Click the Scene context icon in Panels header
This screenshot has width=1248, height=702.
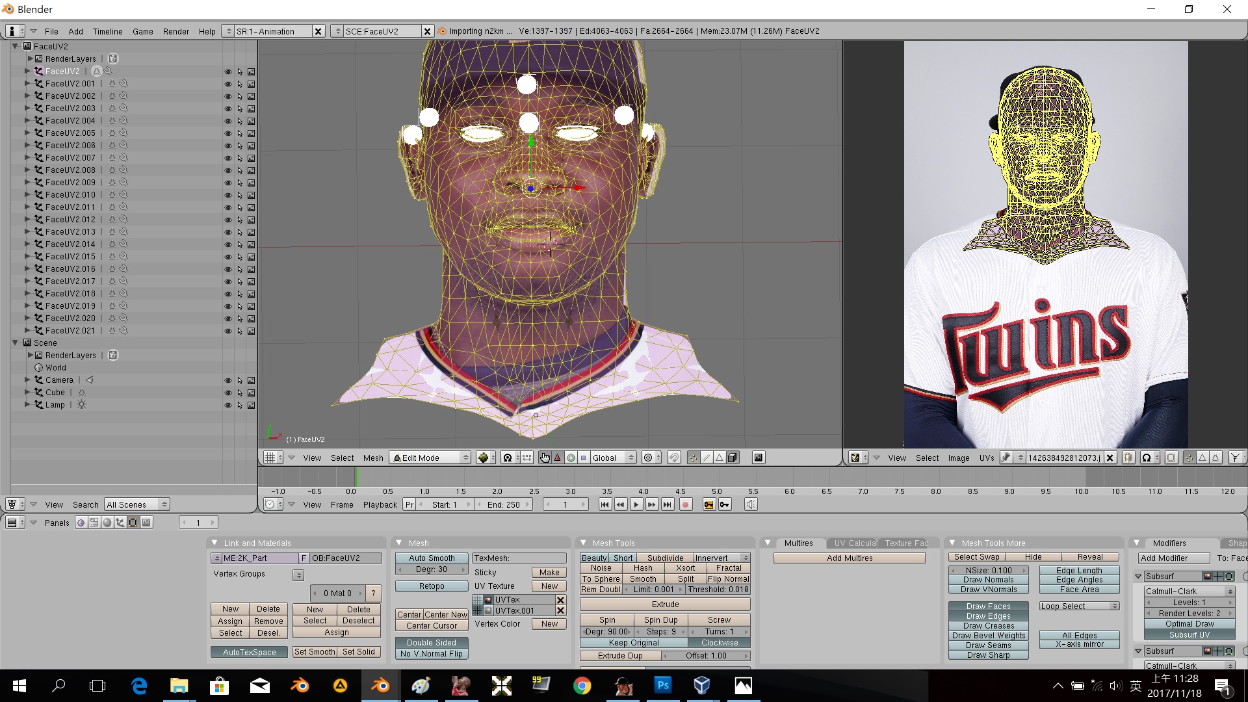tap(146, 523)
